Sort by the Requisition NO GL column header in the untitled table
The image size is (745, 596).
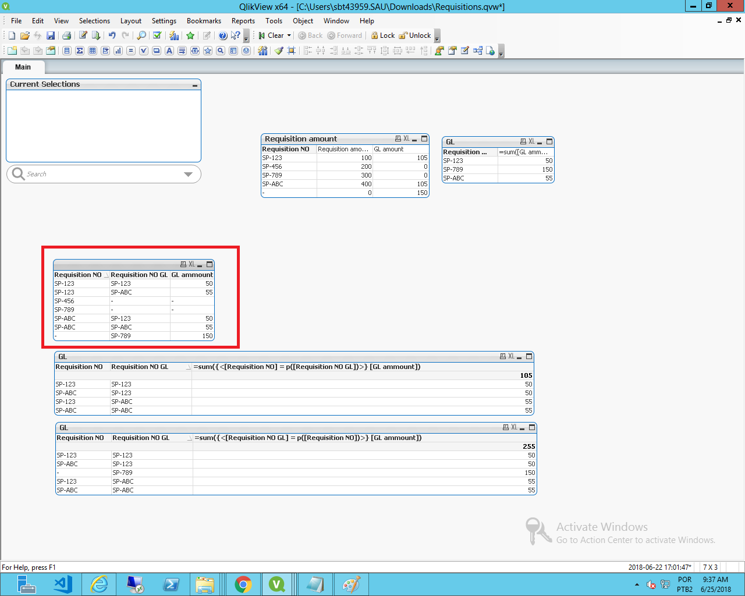(139, 275)
